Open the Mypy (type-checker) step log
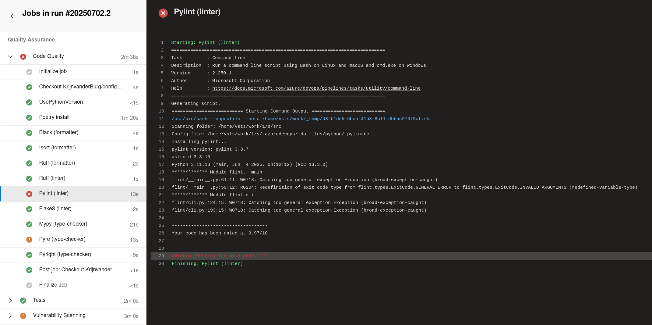 click(73, 224)
